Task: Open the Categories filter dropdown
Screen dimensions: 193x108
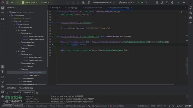Action: point(29,93)
